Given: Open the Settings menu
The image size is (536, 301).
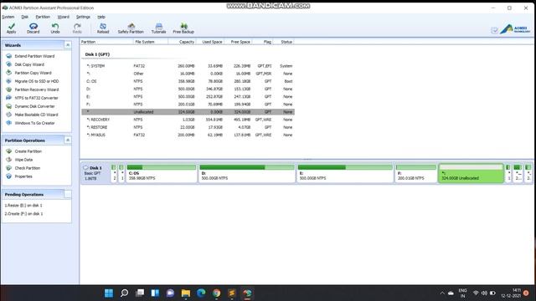Looking at the screenshot, I should 83,17.
